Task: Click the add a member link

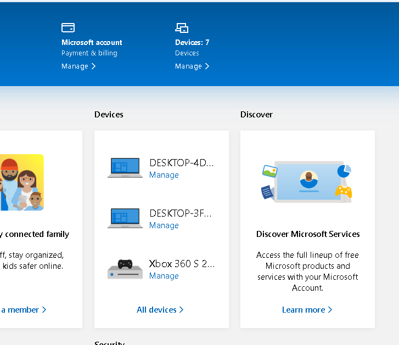Action: (x=23, y=310)
